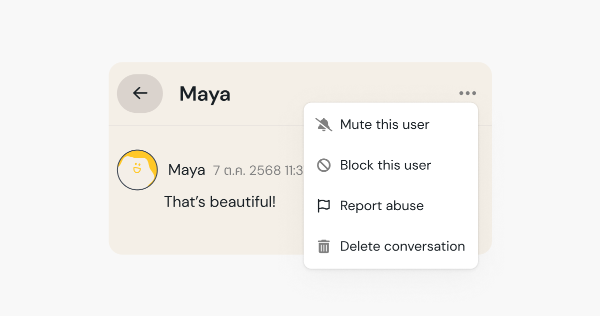
Task: Go back using the arrow button
Action: click(x=140, y=93)
